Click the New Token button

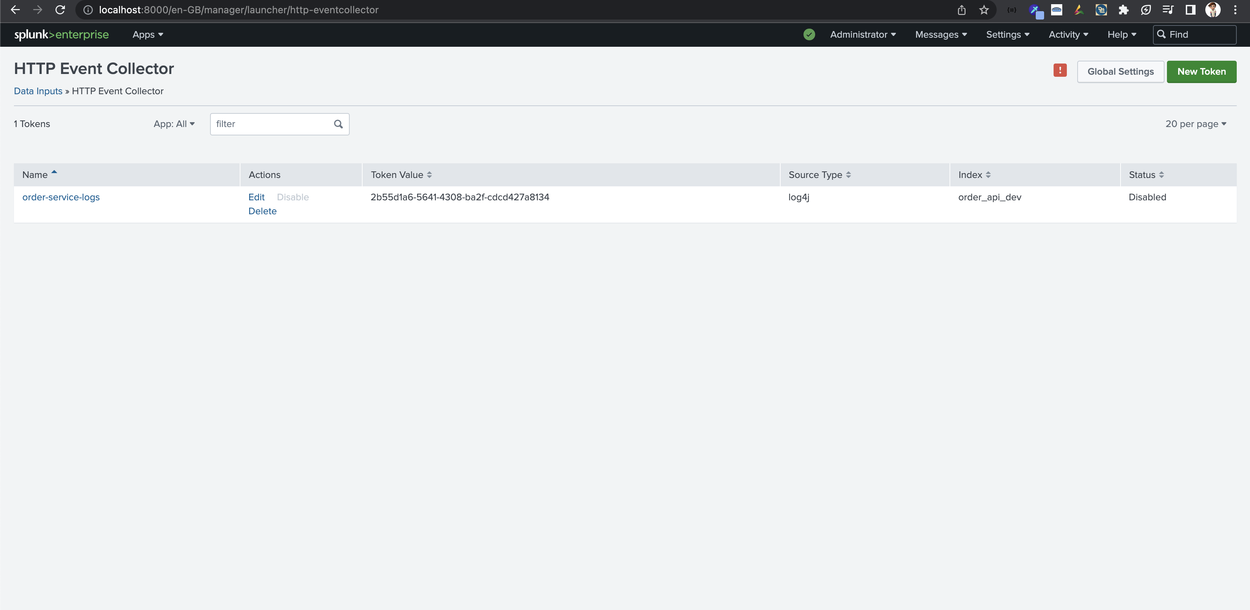[1201, 71]
